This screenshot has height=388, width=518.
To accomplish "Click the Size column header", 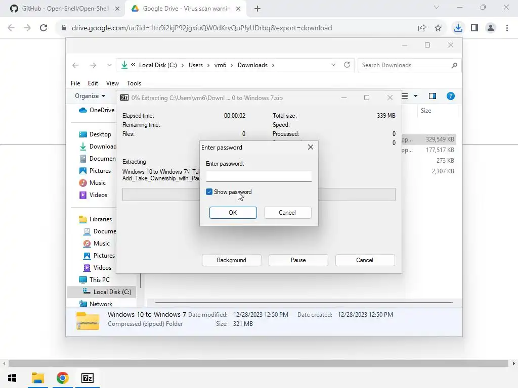I will 437,111.
